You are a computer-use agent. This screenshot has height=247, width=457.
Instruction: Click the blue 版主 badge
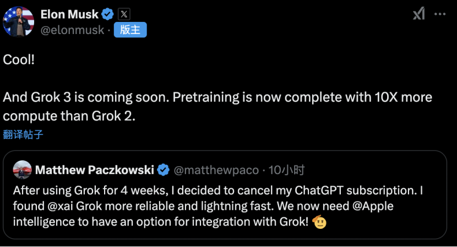[x=130, y=30]
